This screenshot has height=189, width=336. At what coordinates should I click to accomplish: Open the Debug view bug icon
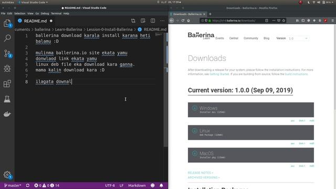pyautogui.click(x=7, y=69)
